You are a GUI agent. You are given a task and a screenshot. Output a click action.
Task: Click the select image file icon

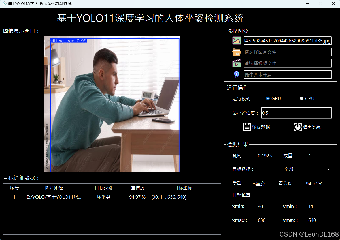pos(237,40)
